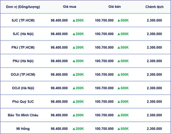Select the 'SJC (Hà Nội)' row label
Viewport: 171px width, 134px height.
(23, 34)
